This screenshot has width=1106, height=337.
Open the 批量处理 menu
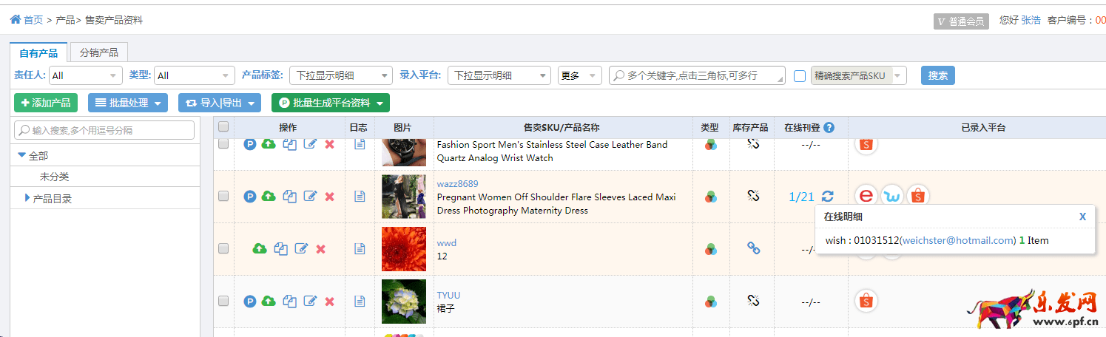128,103
